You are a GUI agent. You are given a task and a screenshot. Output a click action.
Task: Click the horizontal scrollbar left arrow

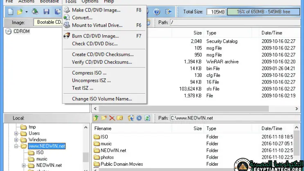[x=95, y=109]
